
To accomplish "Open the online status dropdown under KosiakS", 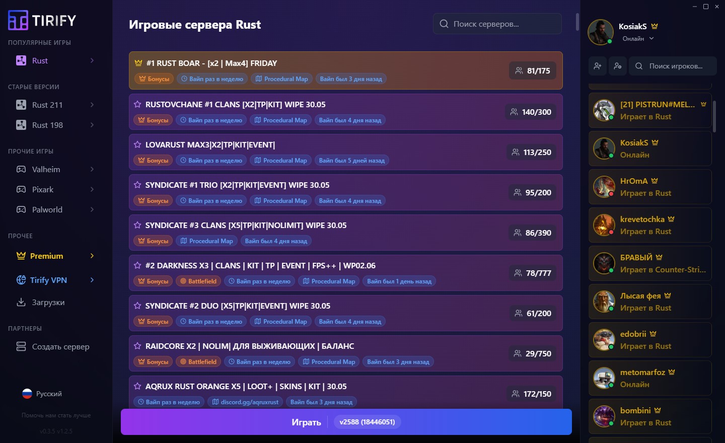I will 638,39.
